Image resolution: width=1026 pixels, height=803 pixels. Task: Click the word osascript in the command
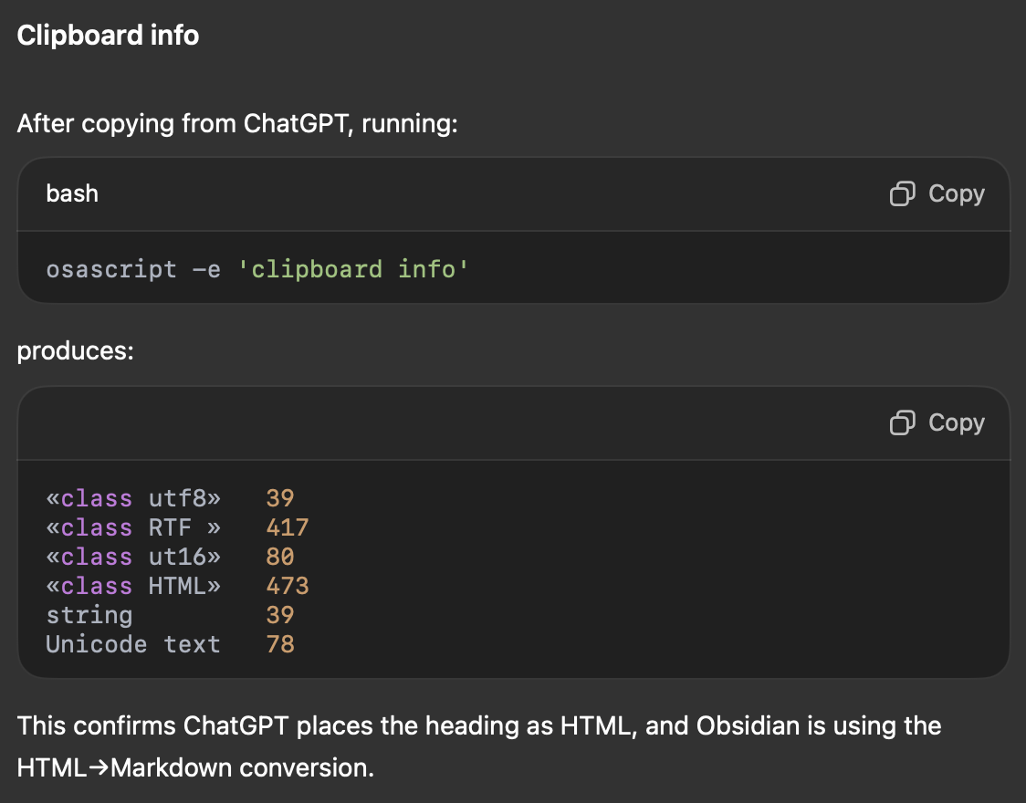tap(110, 270)
